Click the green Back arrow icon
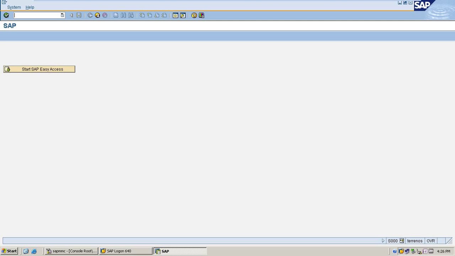The width and height of the screenshot is (455, 256). (x=90, y=15)
